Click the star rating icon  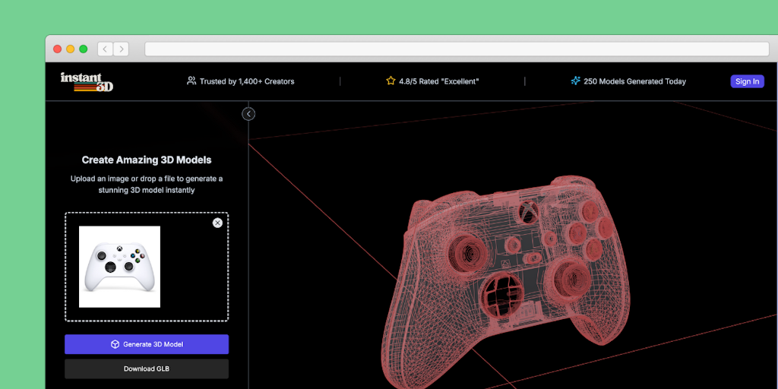coord(391,81)
